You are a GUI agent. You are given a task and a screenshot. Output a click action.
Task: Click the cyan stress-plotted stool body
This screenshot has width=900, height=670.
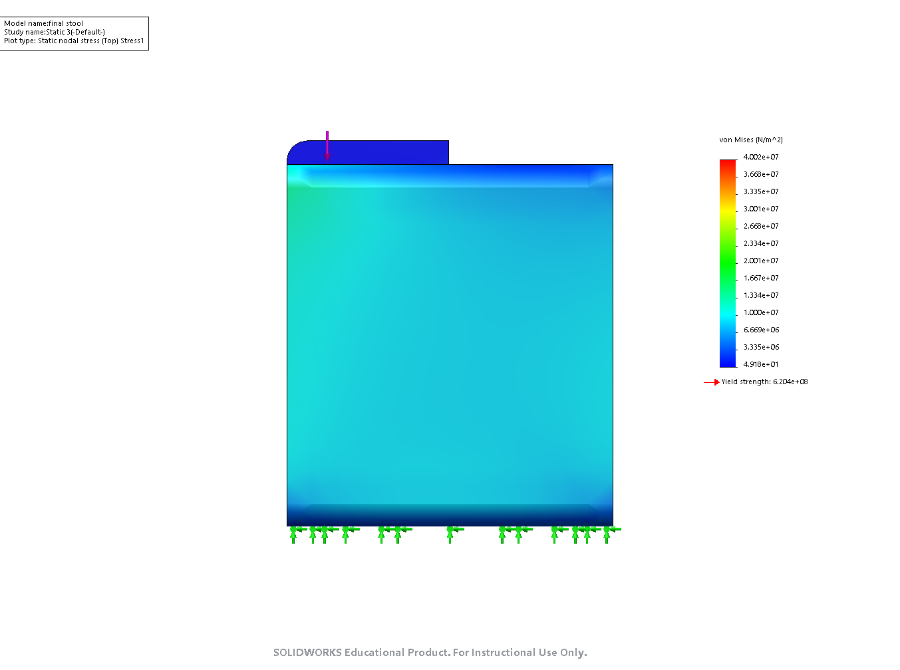coord(450,345)
